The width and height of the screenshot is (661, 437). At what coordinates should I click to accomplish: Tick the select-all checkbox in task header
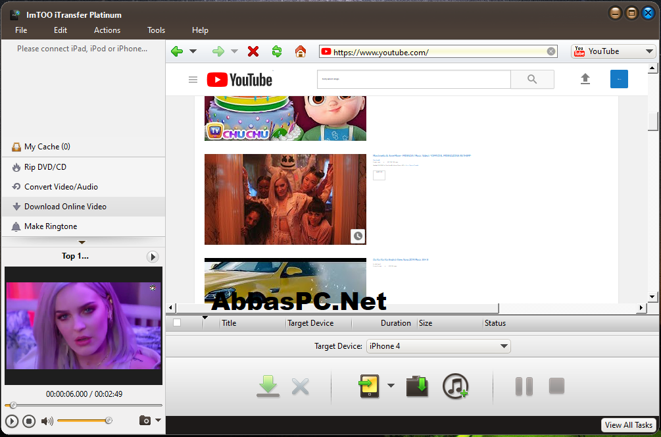tap(177, 322)
